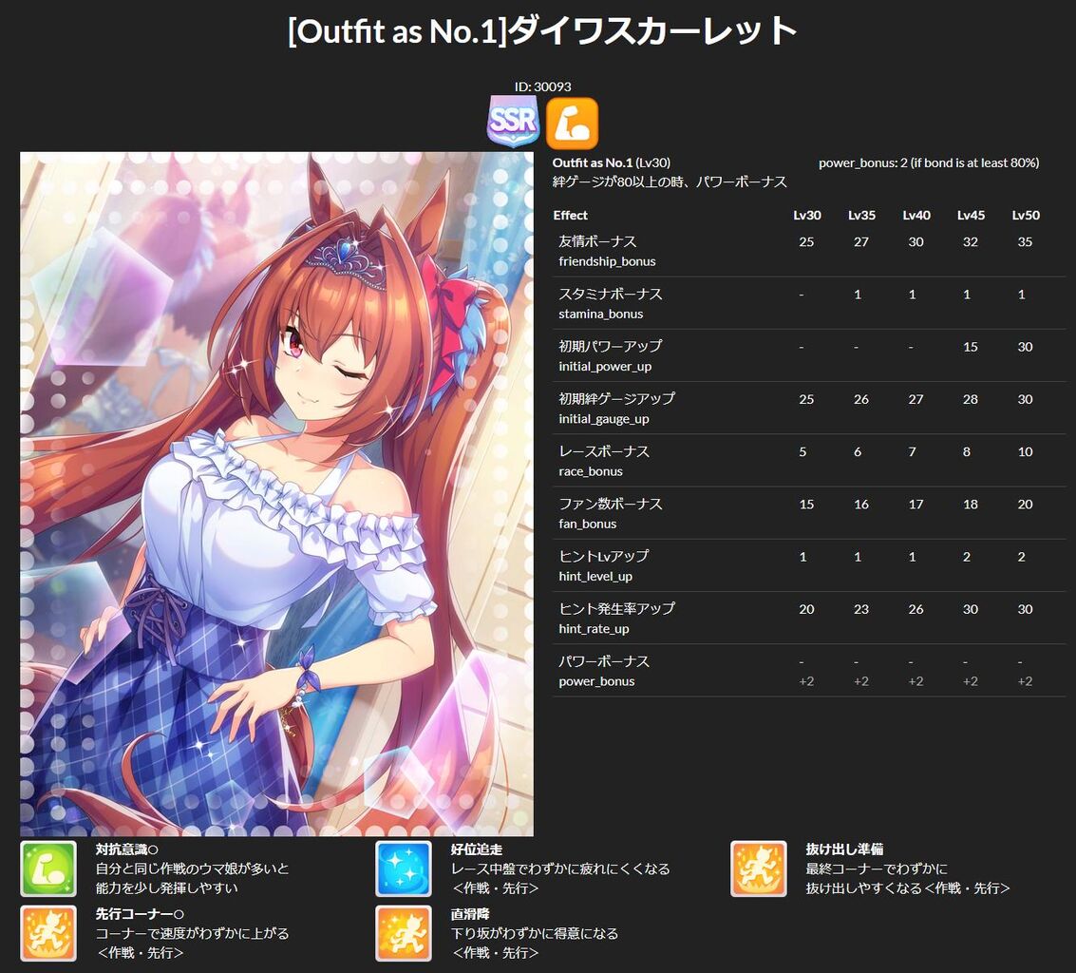Click the race_bonus label
This screenshot has height=973, width=1076.
[x=590, y=471]
